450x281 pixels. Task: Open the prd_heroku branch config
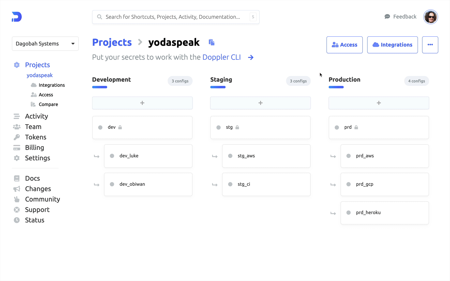coord(385,213)
